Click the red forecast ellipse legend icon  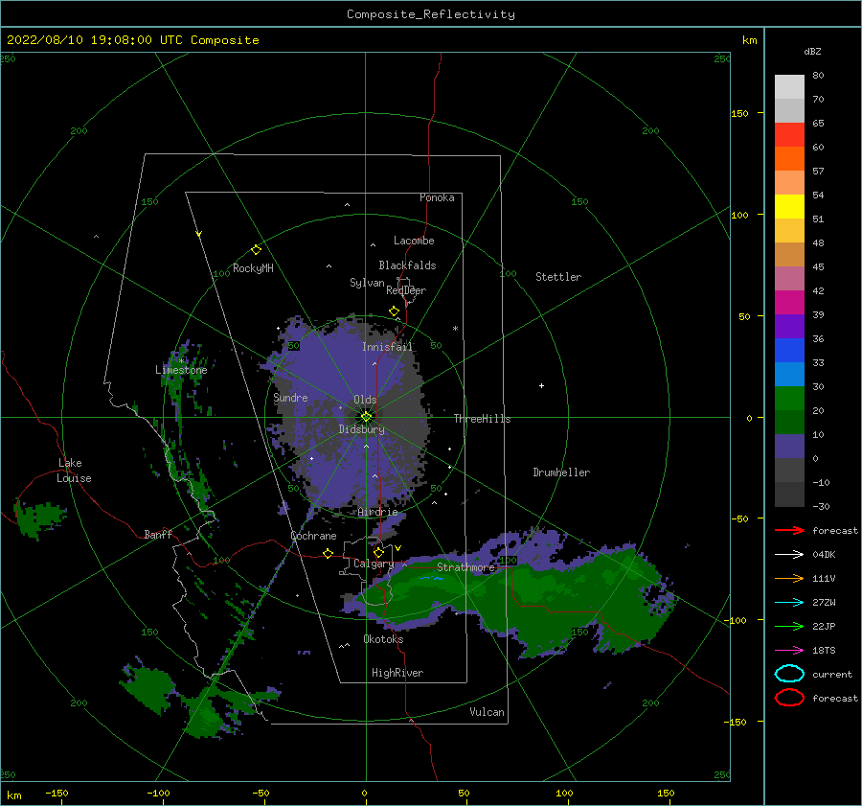(789, 698)
